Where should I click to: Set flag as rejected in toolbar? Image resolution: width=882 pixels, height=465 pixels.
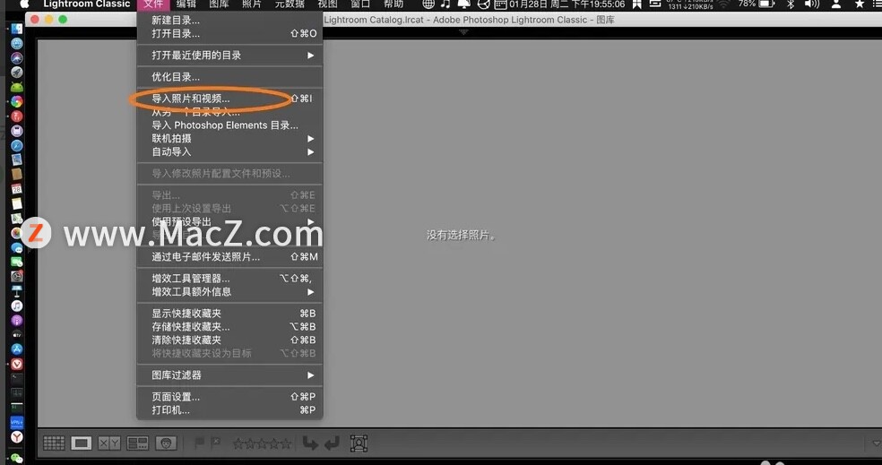(216, 443)
